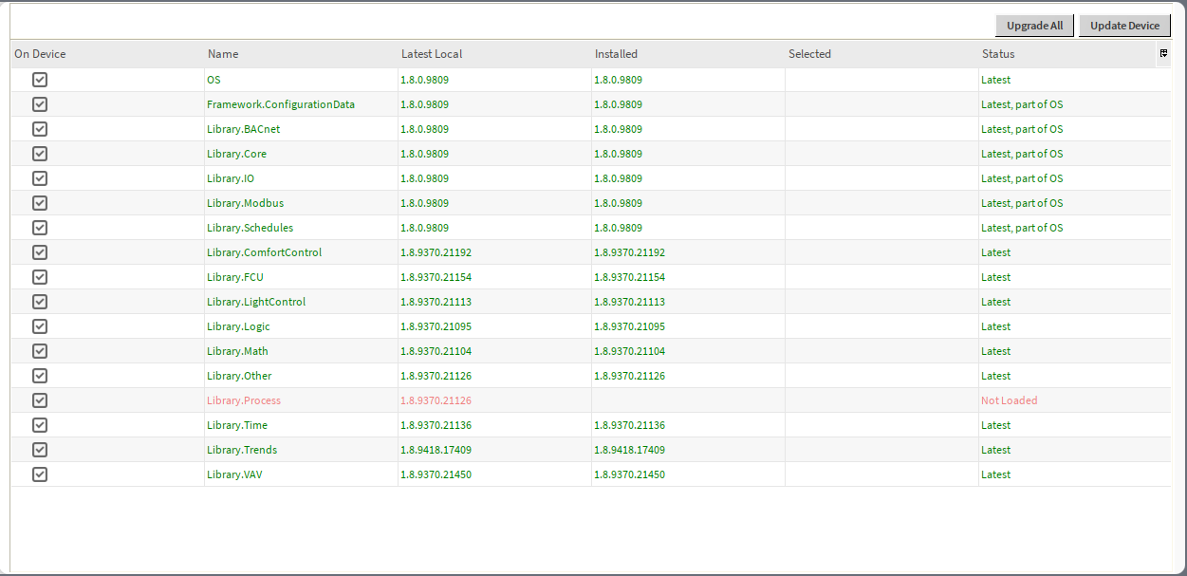Toggle Library.Modbus device checkbox
Image resolution: width=1187 pixels, height=576 pixels.
(39, 202)
